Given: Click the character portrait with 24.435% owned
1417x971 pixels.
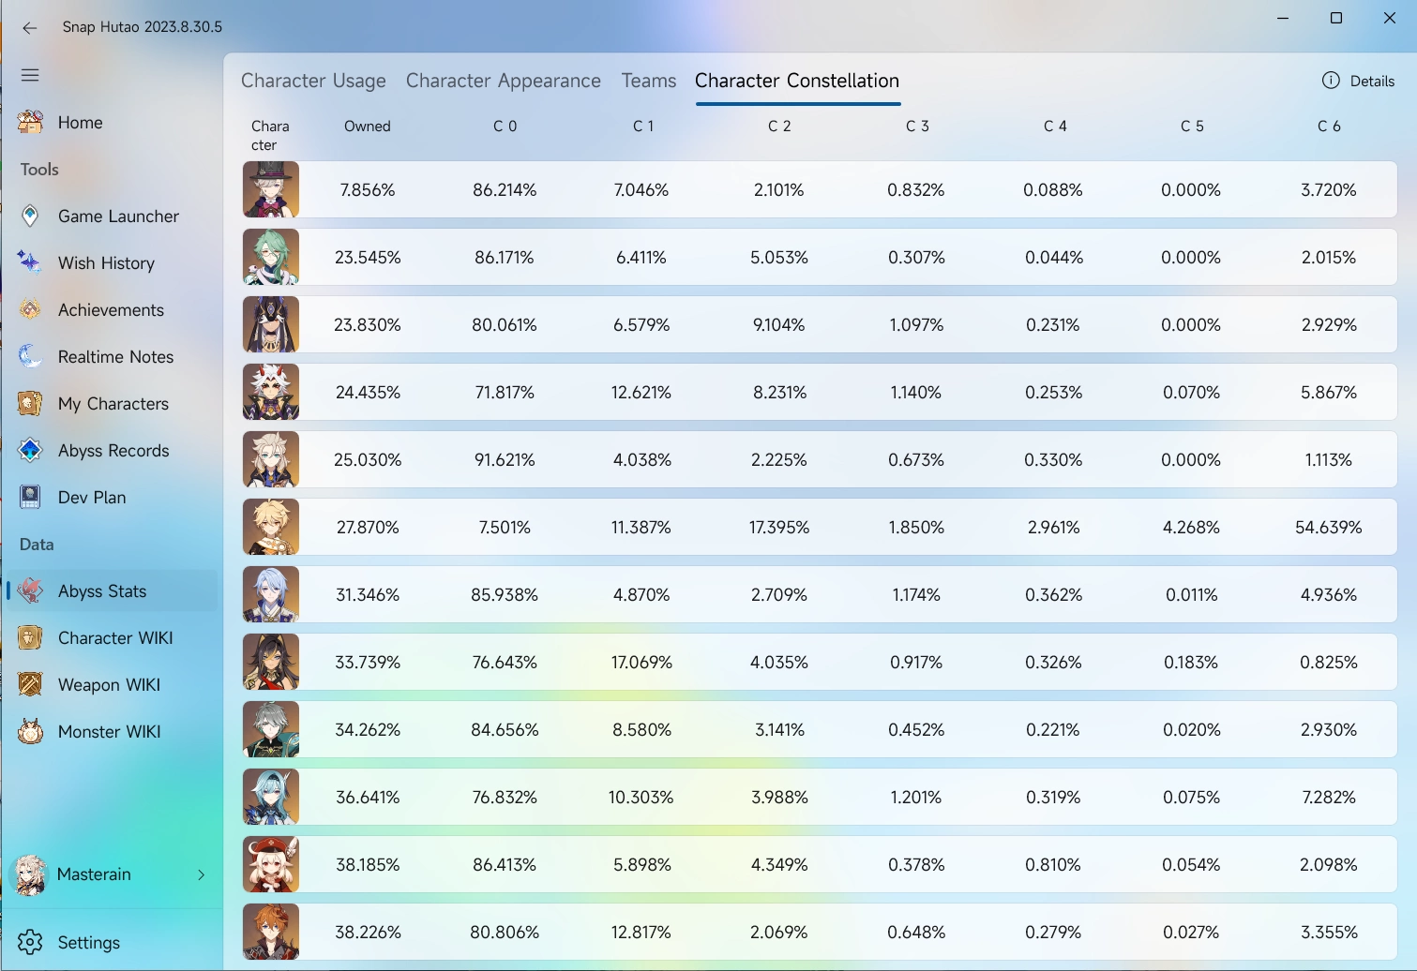Looking at the screenshot, I should (271, 392).
